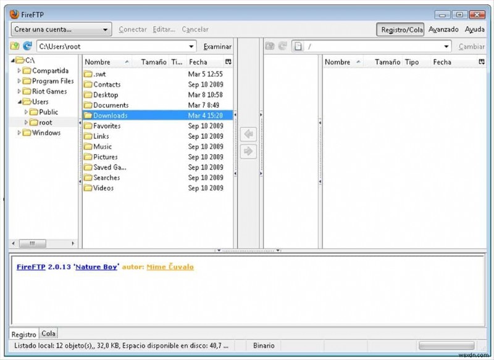This screenshot has width=494, height=360.
Task: Expand the Windows tree folder
Action: click(x=19, y=133)
